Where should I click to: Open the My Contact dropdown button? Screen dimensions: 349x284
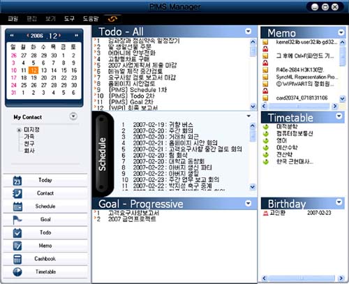click(x=73, y=116)
